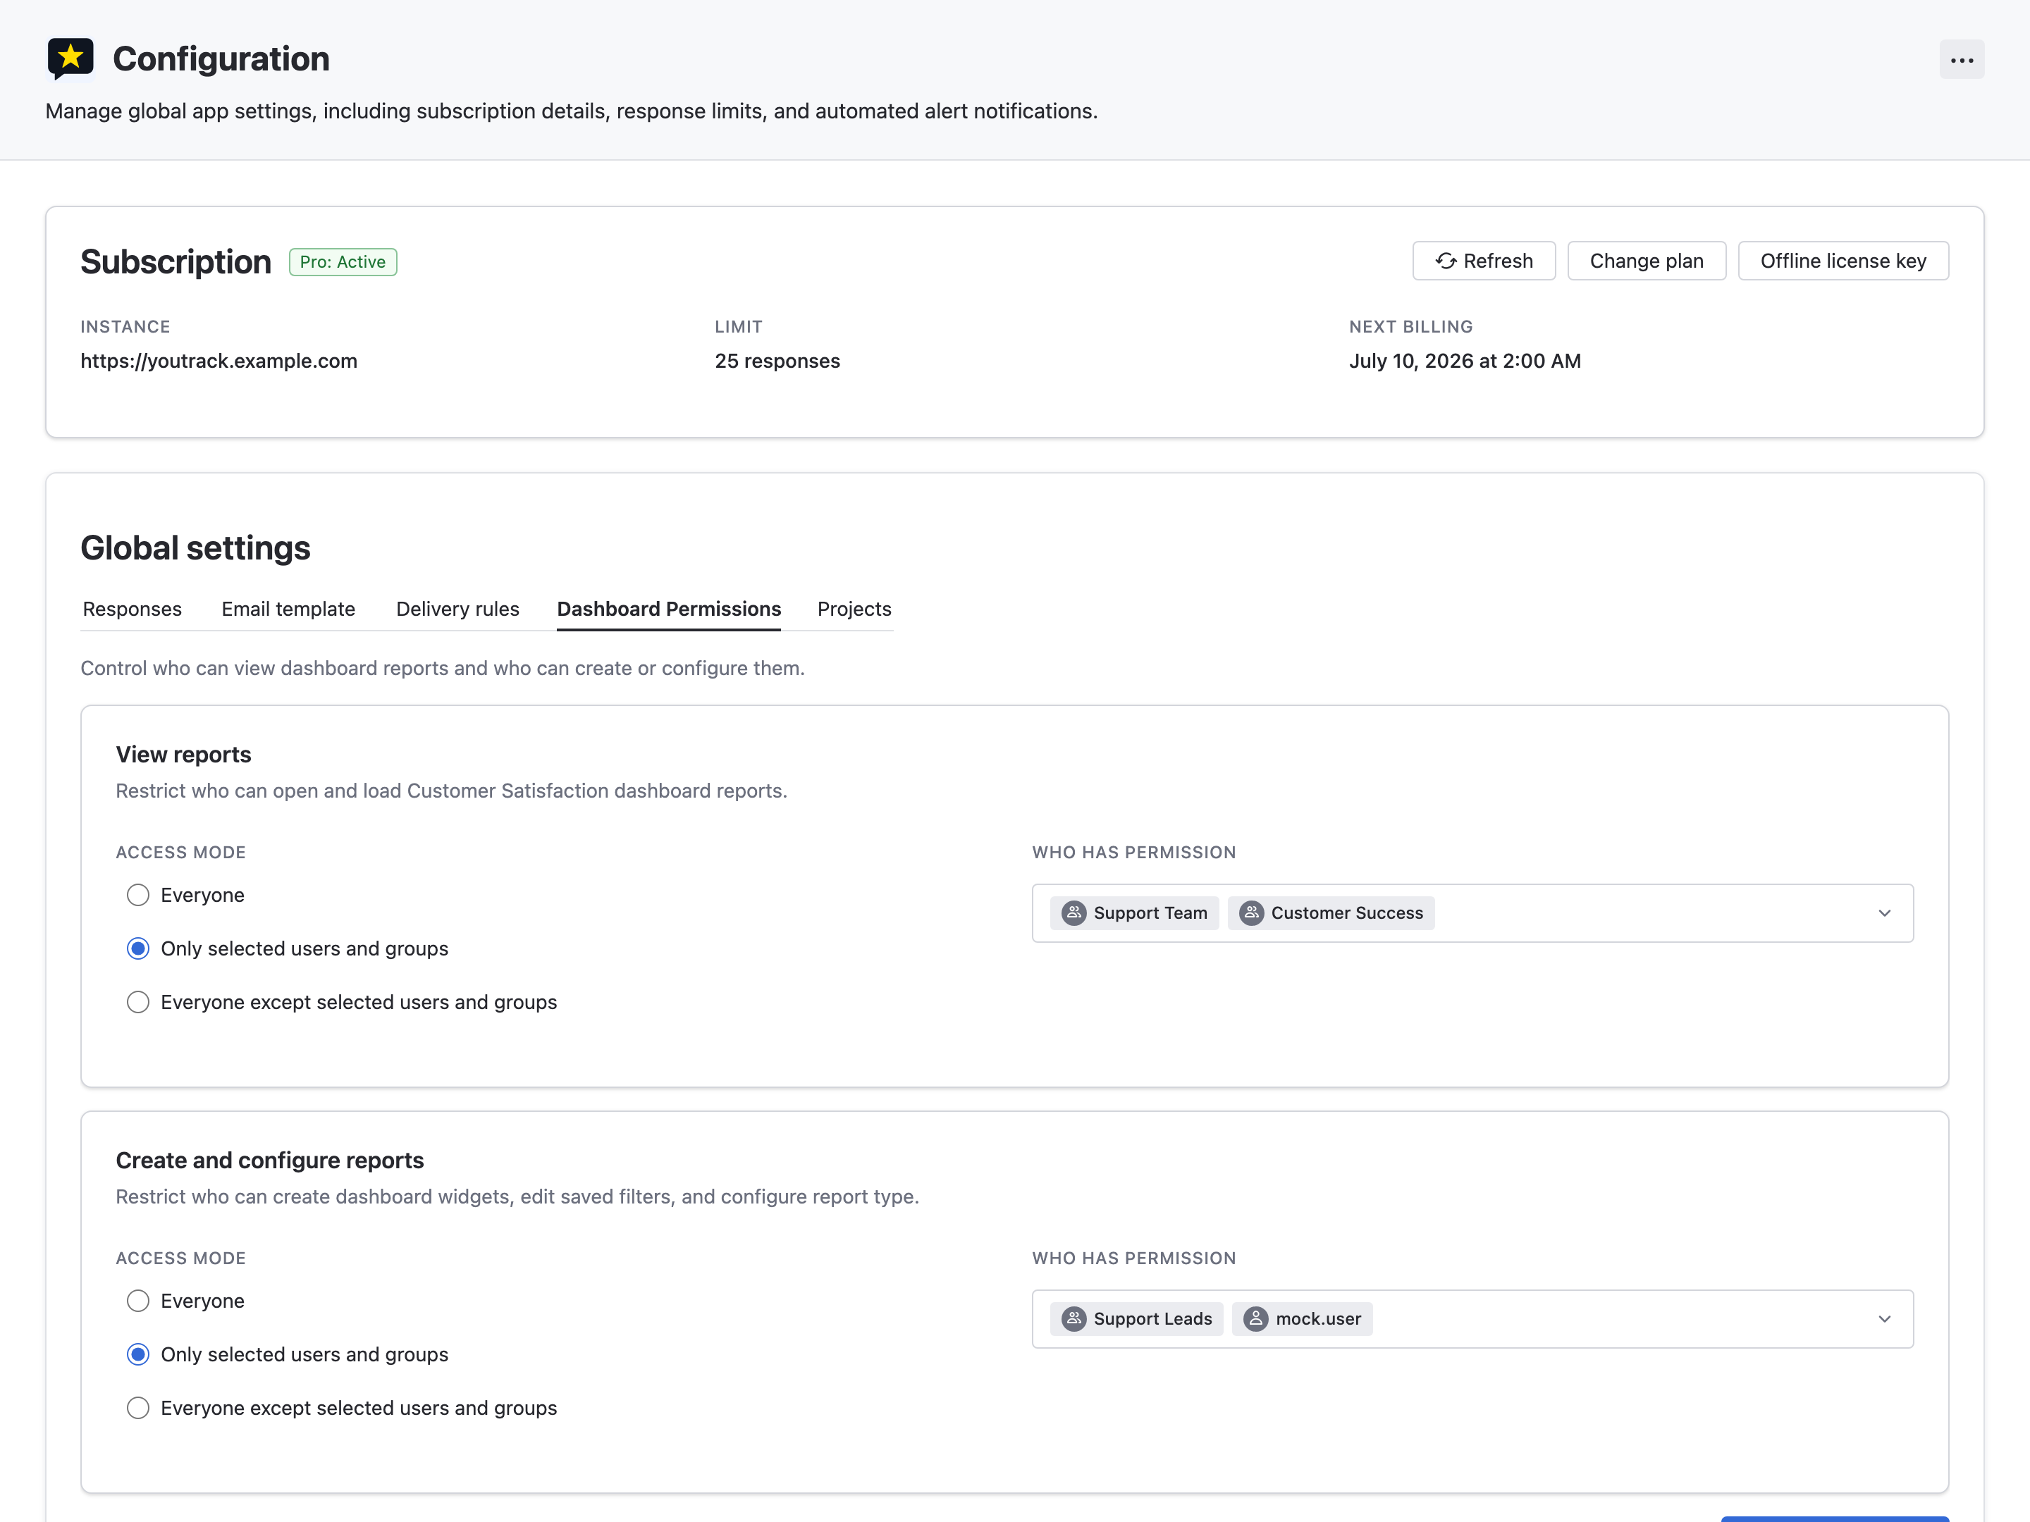Viewport: 2030px width, 1522px height.
Task: Click the 'View reports' section heading
Action: click(x=183, y=754)
